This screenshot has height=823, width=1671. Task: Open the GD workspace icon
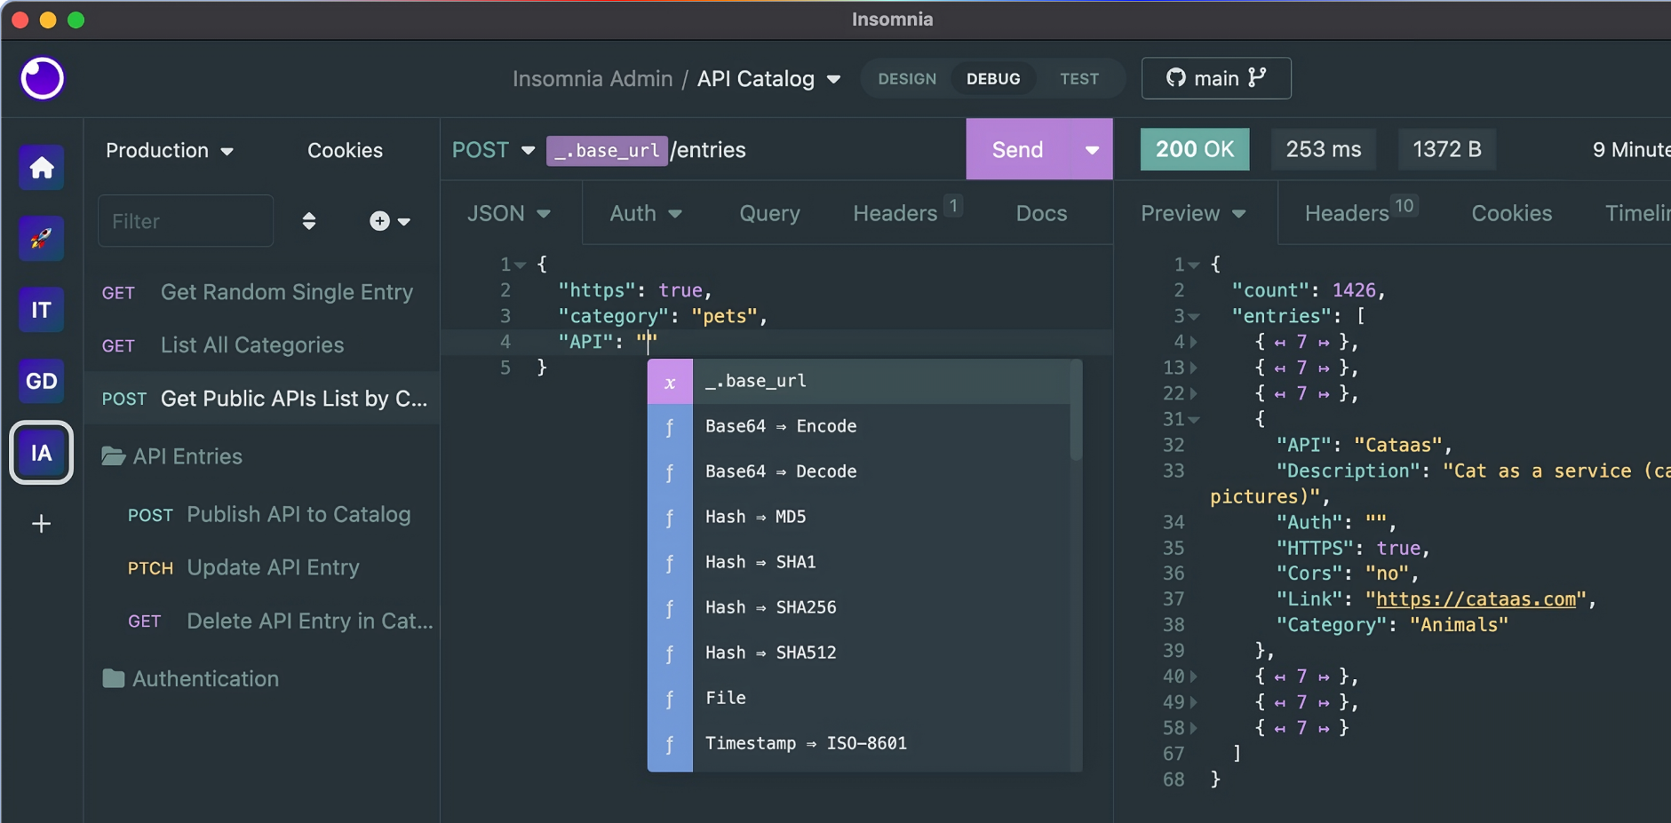point(42,381)
